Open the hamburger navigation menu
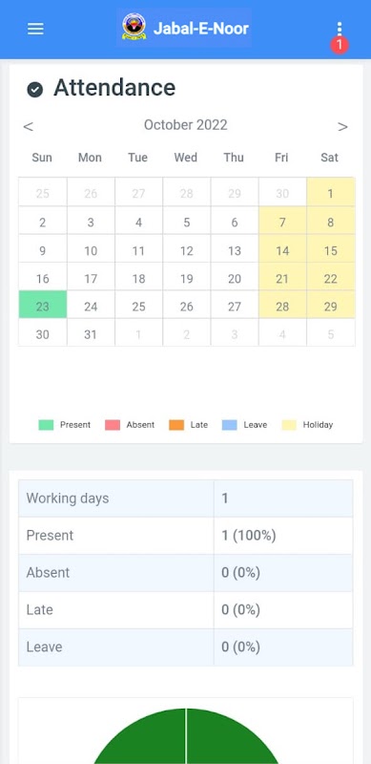Screen dimensions: 371x764 pos(35,29)
